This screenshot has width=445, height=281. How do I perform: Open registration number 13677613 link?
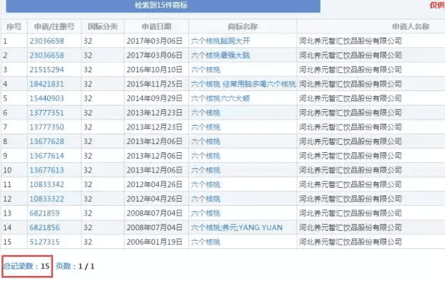(47, 170)
